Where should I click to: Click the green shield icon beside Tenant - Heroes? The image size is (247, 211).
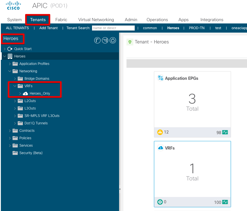click(x=130, y=42)
